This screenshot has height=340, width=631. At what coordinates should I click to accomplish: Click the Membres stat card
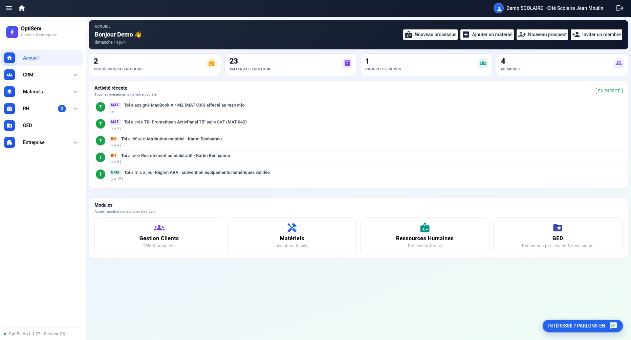[562, 65]
